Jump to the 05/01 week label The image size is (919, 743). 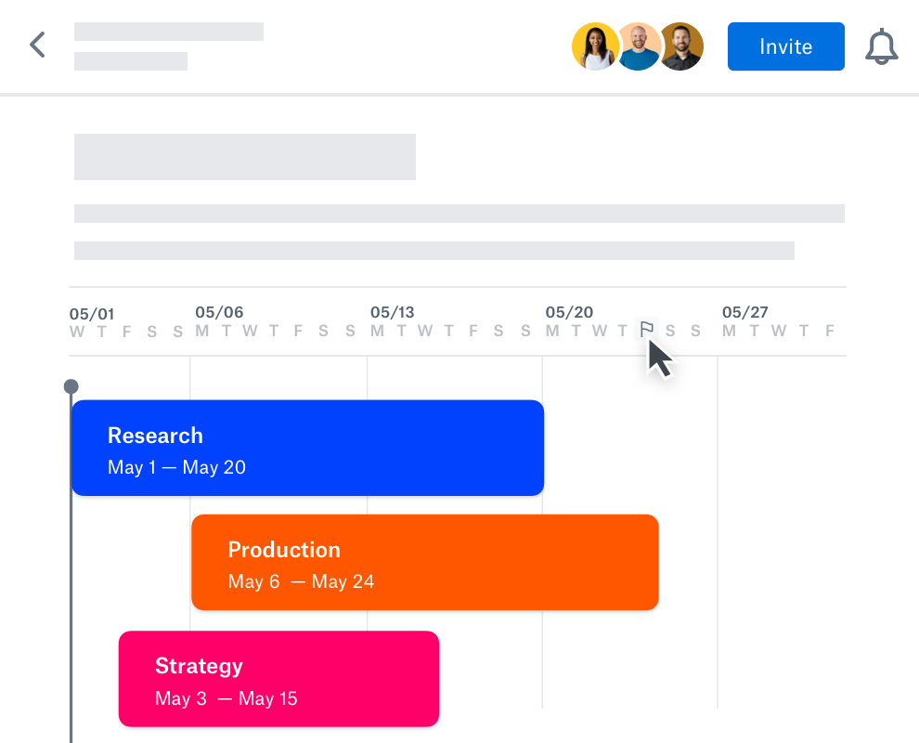[x=92, y=314]
